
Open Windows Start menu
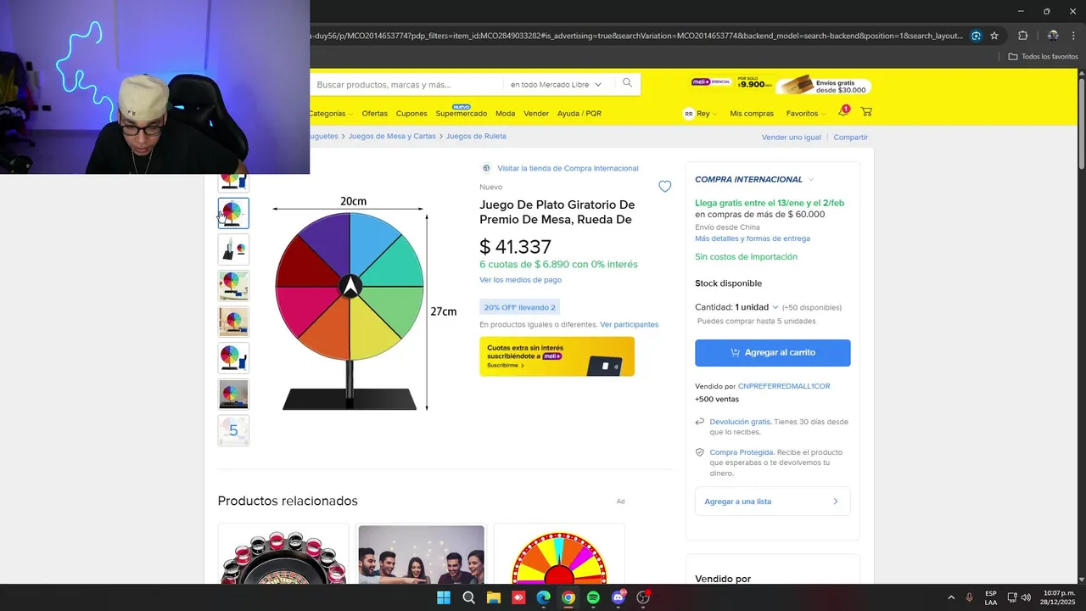coord(444,597)
